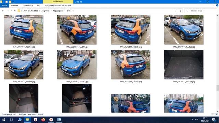This screenshot has height=123, width=219.
Task: Select thumbnail IMG_20210511_122625.jpg
Action: (130, 30)
